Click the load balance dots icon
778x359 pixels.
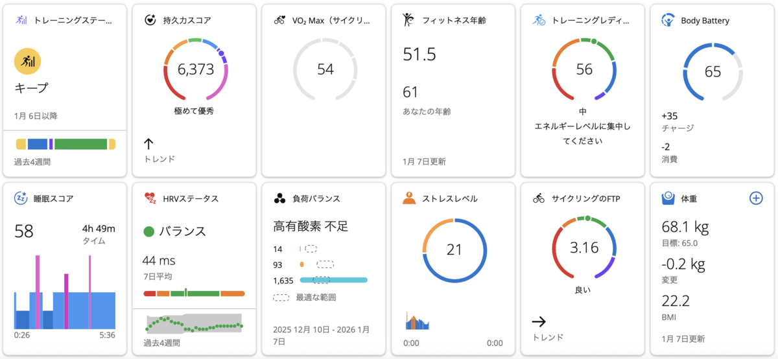click(279, 198)
